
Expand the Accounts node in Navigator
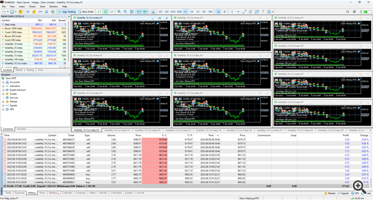click(3, 82)
